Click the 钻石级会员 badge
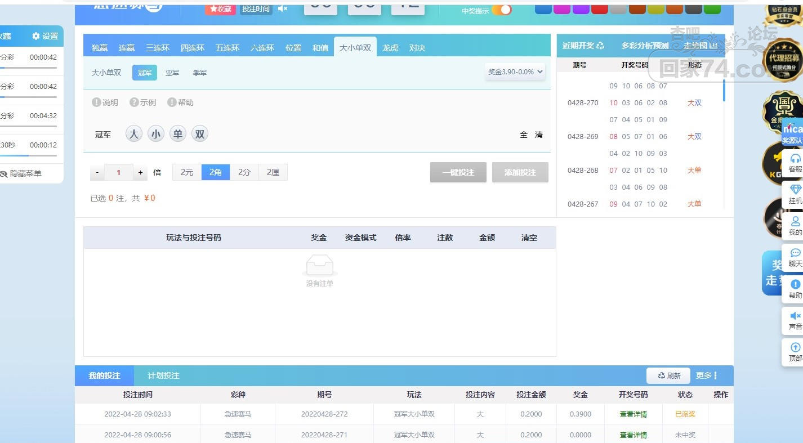The width and height of the screenshot is (803, 443). 783,14
